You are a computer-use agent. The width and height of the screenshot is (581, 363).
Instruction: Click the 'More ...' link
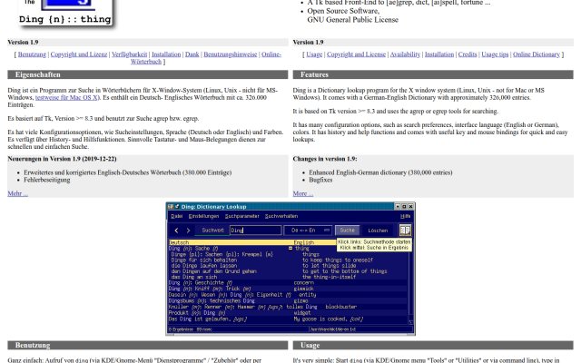pos(302,193)
